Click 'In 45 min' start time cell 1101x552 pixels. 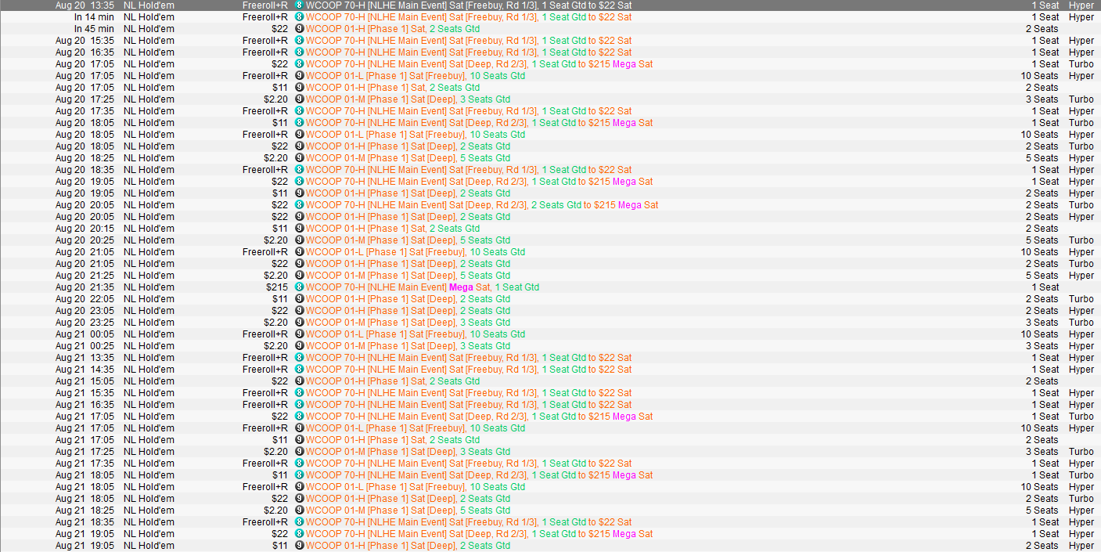tap(94, 28)
